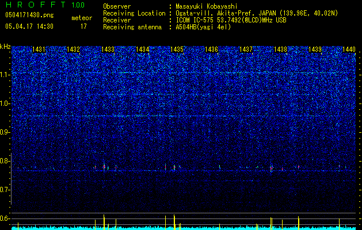Viewport: 362px width, 230px height.
Task: Click the 1.0 frequency axis label
Action: point(5,103)
